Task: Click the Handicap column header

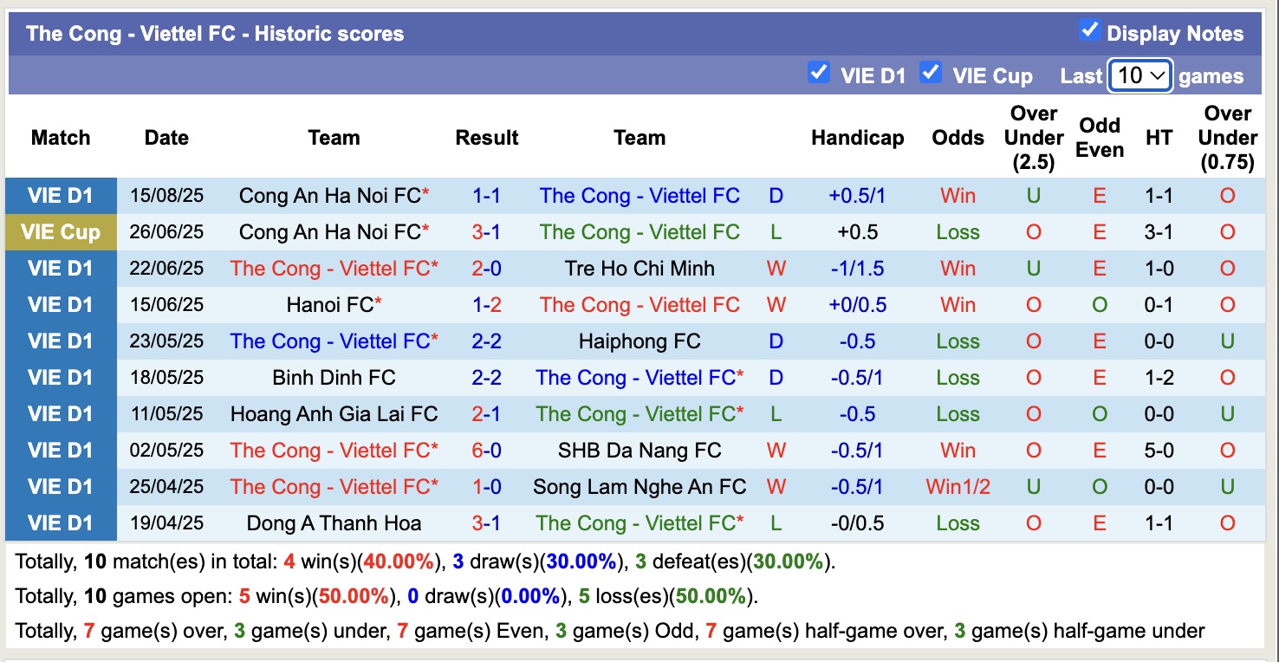Action: coord(857,138)
